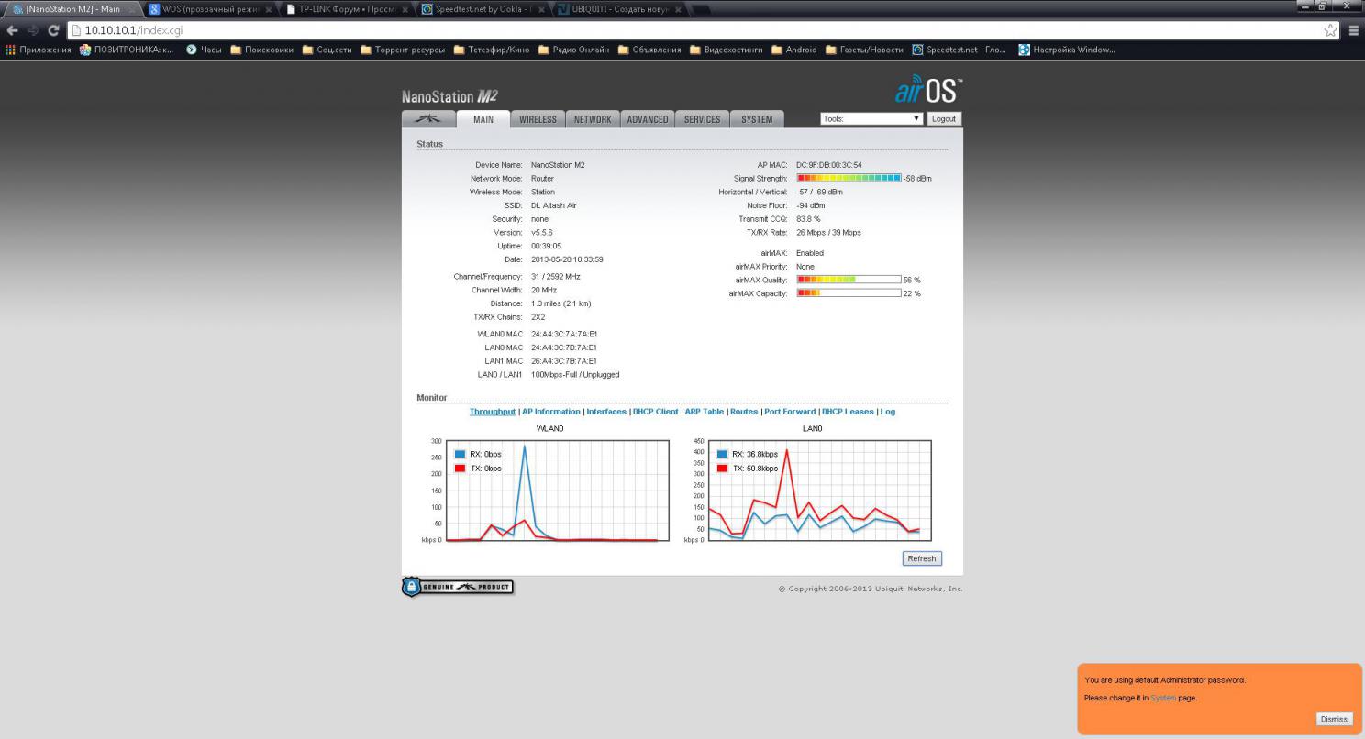Open the Log monitor link
This screenshot has height=739, width=1365.
(x=888, y=412)
